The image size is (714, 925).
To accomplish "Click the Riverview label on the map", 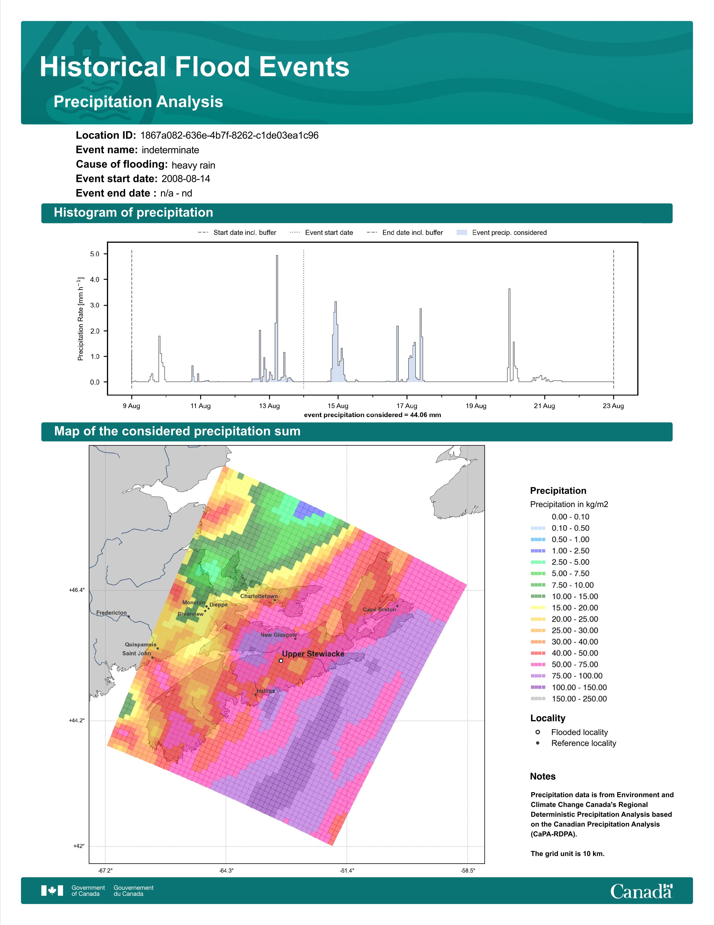I will pos(190,614).
